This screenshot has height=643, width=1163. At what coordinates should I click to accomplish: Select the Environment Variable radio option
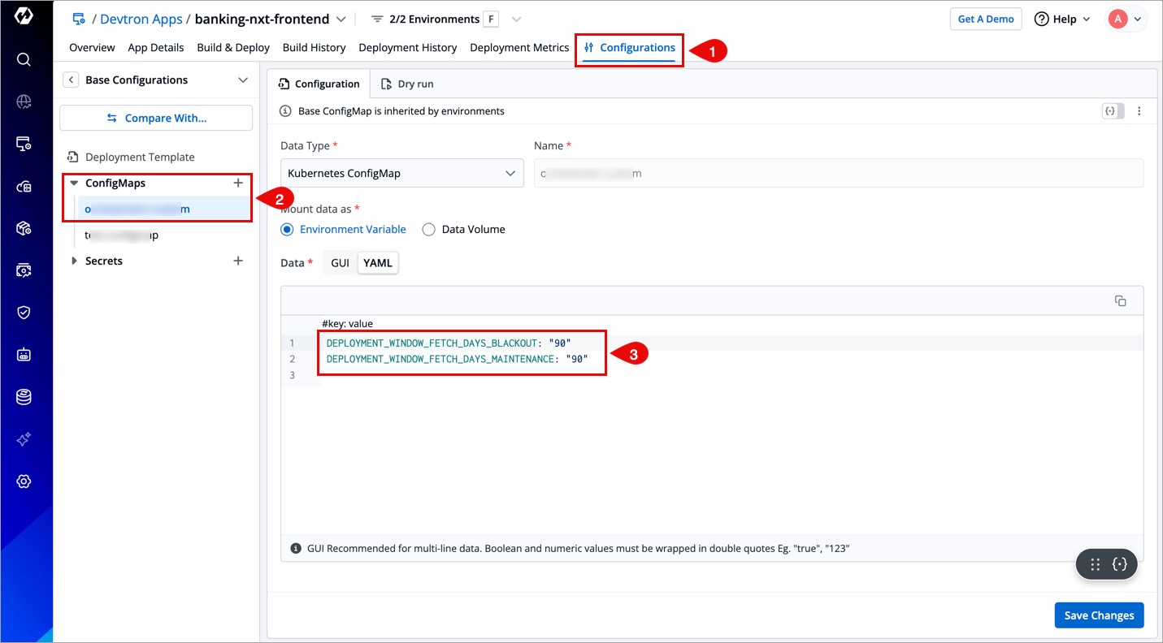[287, 230]
